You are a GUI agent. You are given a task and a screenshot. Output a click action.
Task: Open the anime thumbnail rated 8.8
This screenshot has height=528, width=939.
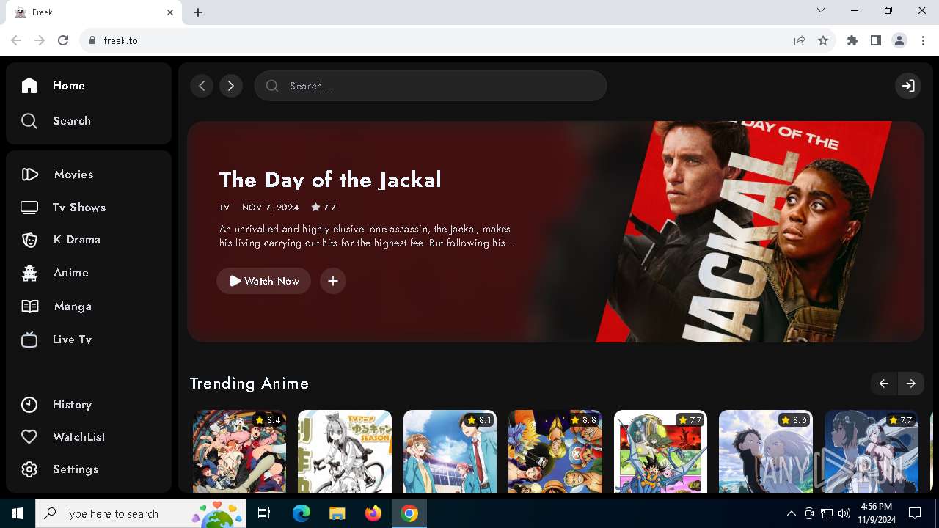coord(555,451)
